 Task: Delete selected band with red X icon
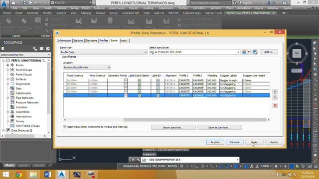pyautogui.click(x=275, y=105)
